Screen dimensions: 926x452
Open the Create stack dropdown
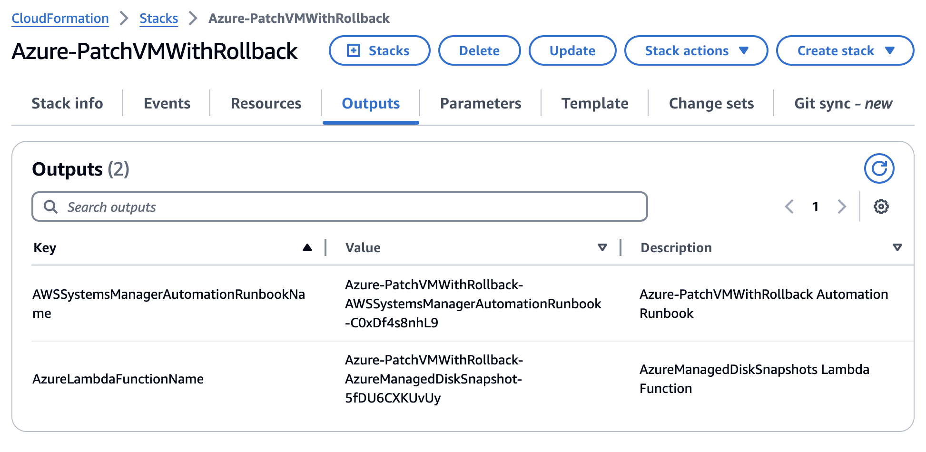[x=845, y=50]
